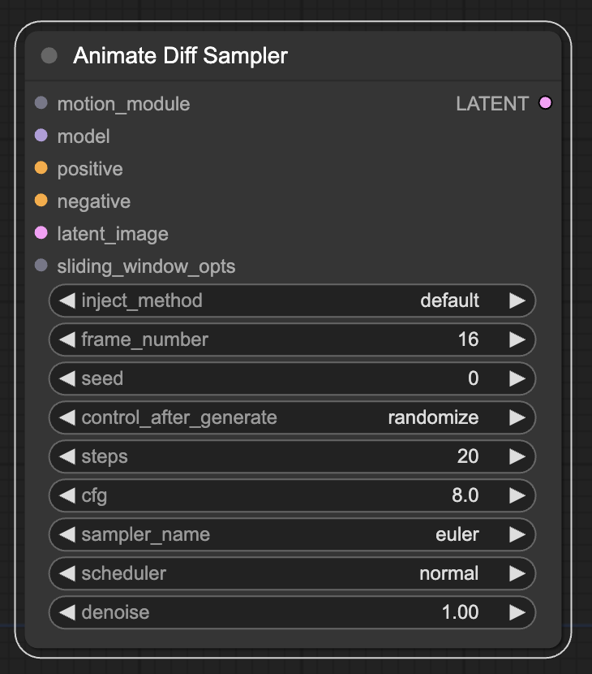Image resolution: width=592 pixels, height=674 pixels.
Task: Open the inject_method dropdown
Action: tap(292, 300)
